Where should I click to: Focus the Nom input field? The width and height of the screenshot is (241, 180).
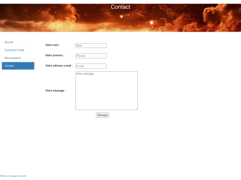click(x=91, y=45)
